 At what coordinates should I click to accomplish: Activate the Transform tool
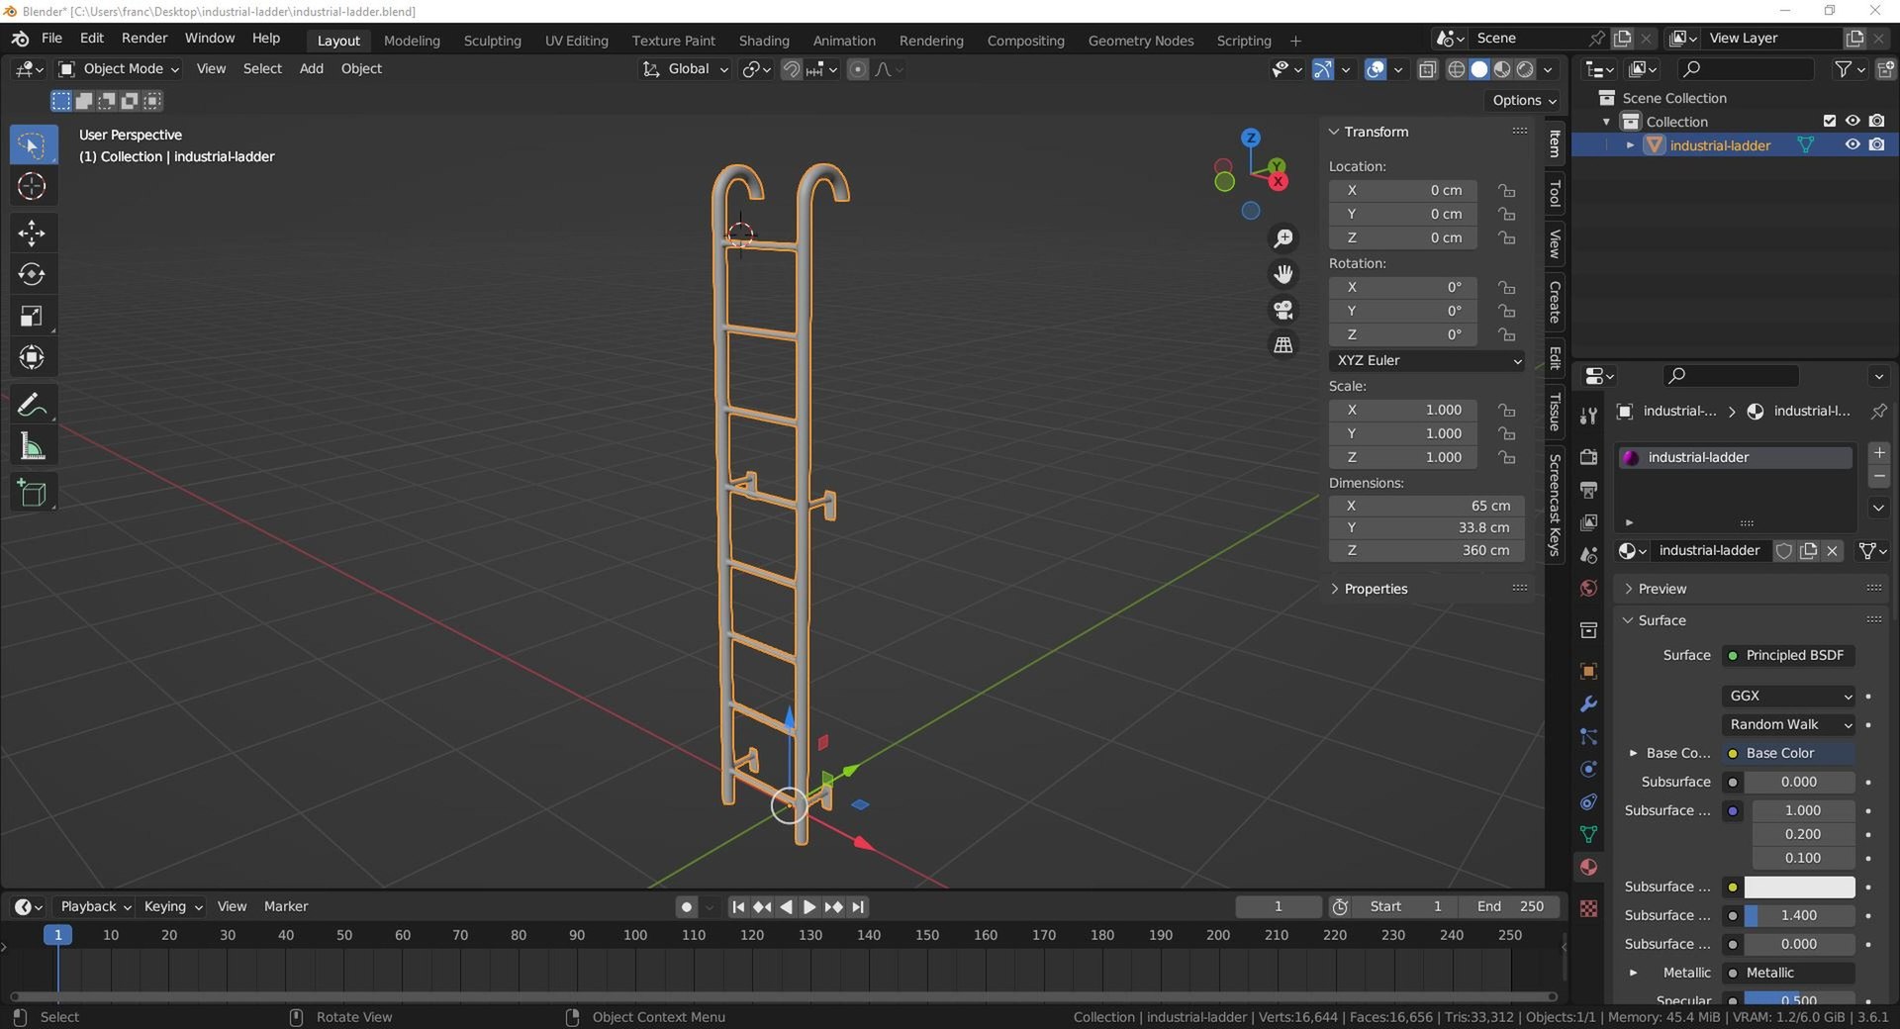coord(32,357)
